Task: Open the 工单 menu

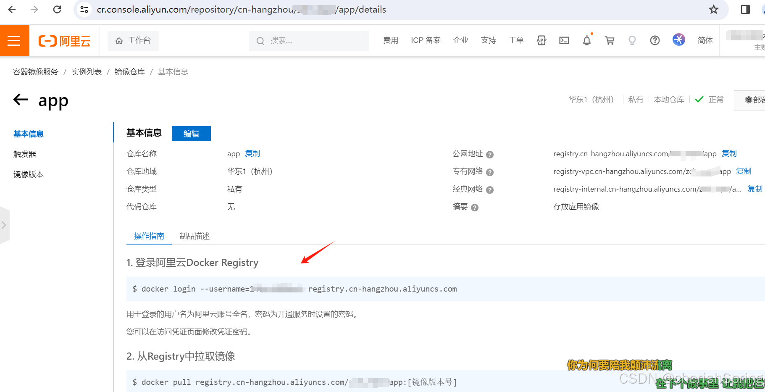Action: click(x=516, y=40)
